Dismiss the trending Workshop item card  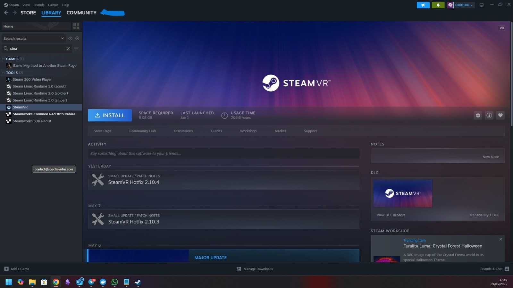[x=501, y=239]
